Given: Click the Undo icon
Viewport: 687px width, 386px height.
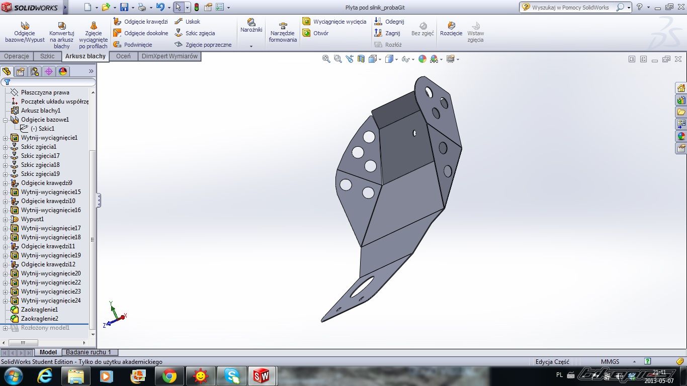Looking at the screenshot, I should click(x=160, y=7).
